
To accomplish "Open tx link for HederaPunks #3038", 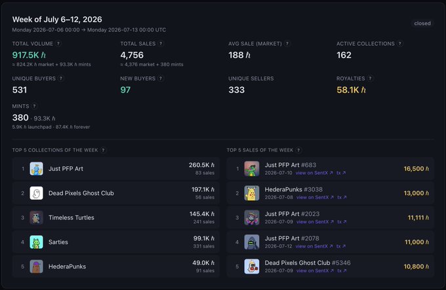I will [342, 197].
